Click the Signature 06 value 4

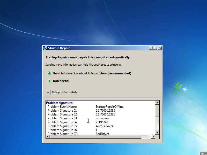tap(96, 130)
